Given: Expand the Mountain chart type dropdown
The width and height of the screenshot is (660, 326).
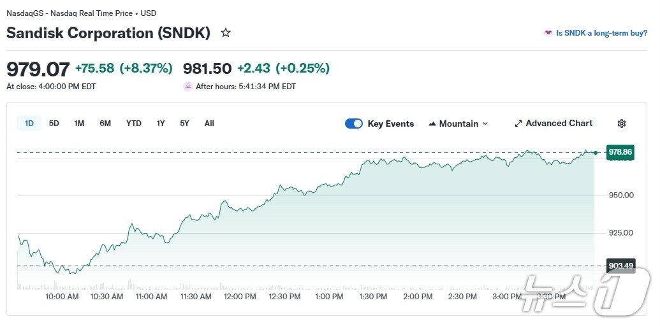Looking at the screenshot, I should coord(485,124).
